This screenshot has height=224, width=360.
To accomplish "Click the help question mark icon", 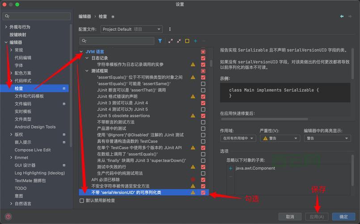I will (x=8, y=217).
